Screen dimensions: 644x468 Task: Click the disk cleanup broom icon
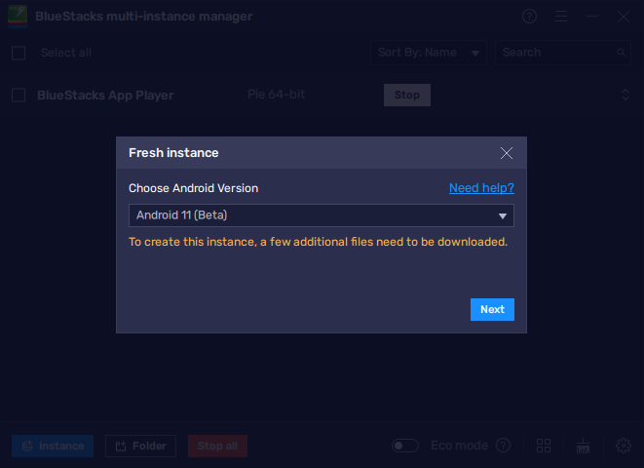coord(583,446)
